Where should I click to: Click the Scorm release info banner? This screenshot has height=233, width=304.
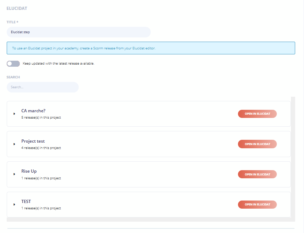pos(151,48)
